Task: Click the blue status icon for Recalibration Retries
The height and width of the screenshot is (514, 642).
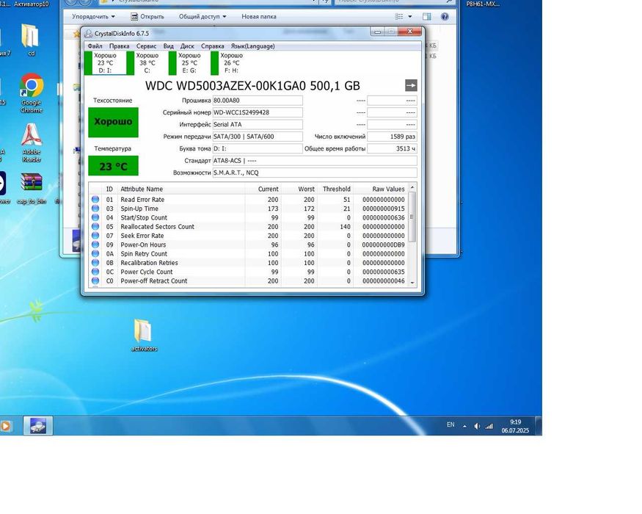Action: [x=95, y=262]
